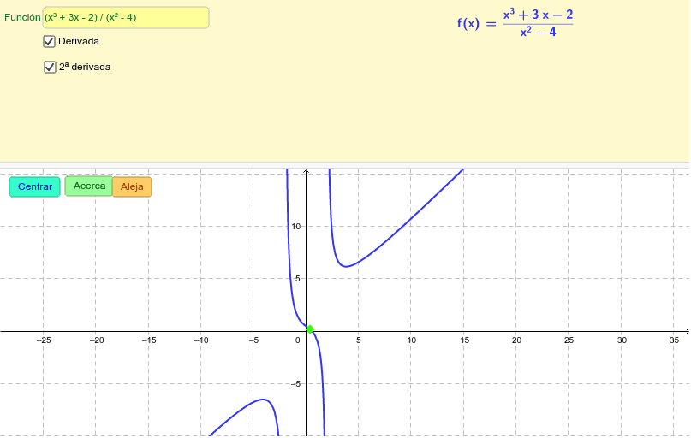Click the x-axis label 15

[x=464, y=340]
